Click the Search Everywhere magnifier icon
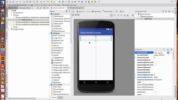The height and width of the screenshot is (100, 178). pyautogui.click(x=172, y=1)
